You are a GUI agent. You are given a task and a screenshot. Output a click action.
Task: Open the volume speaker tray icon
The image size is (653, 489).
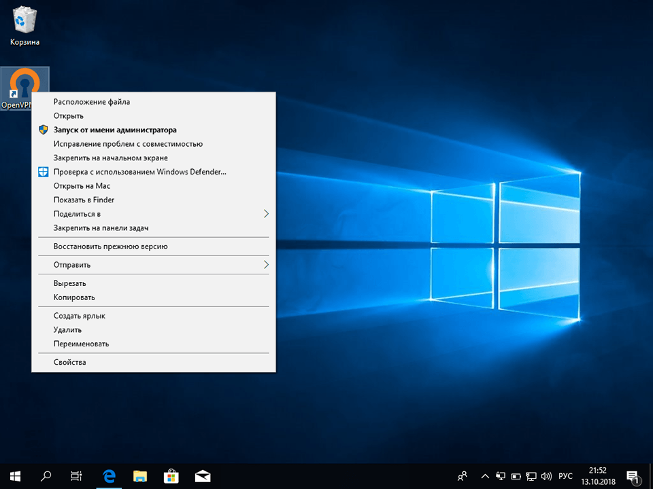point(546,477)
